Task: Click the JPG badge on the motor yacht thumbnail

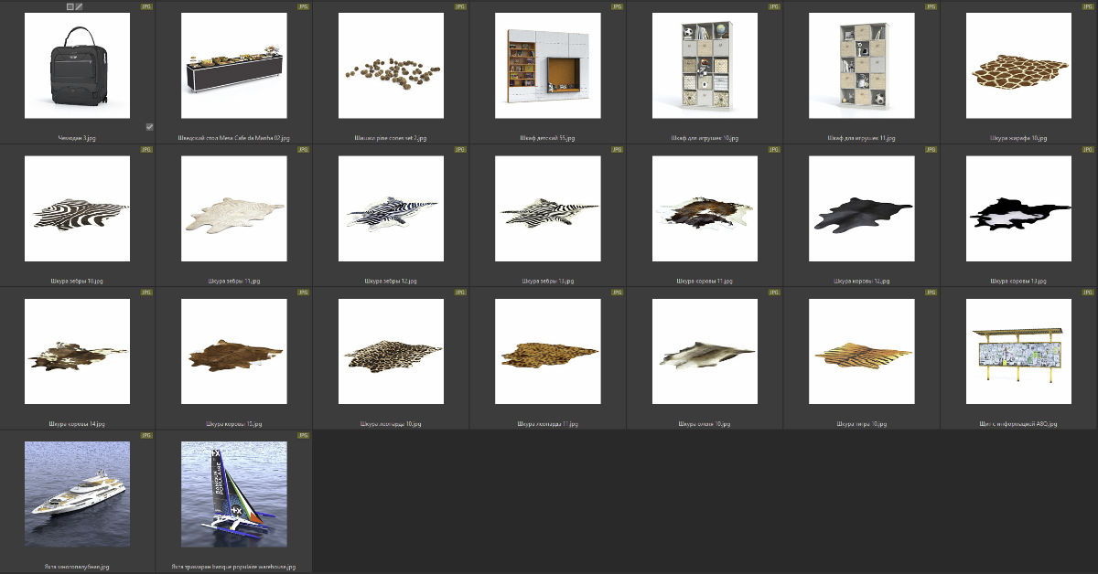Action: (x=146, y=436)
